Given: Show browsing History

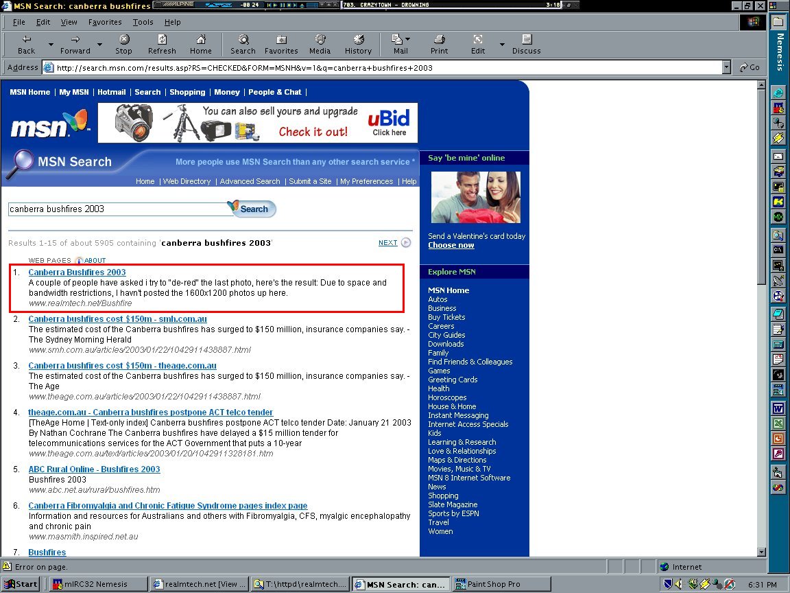Looking at the screenshot, I should [x=358, y=45].
